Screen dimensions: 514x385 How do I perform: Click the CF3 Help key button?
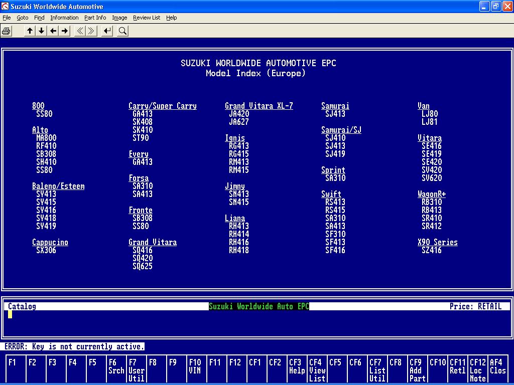point(297,369)
